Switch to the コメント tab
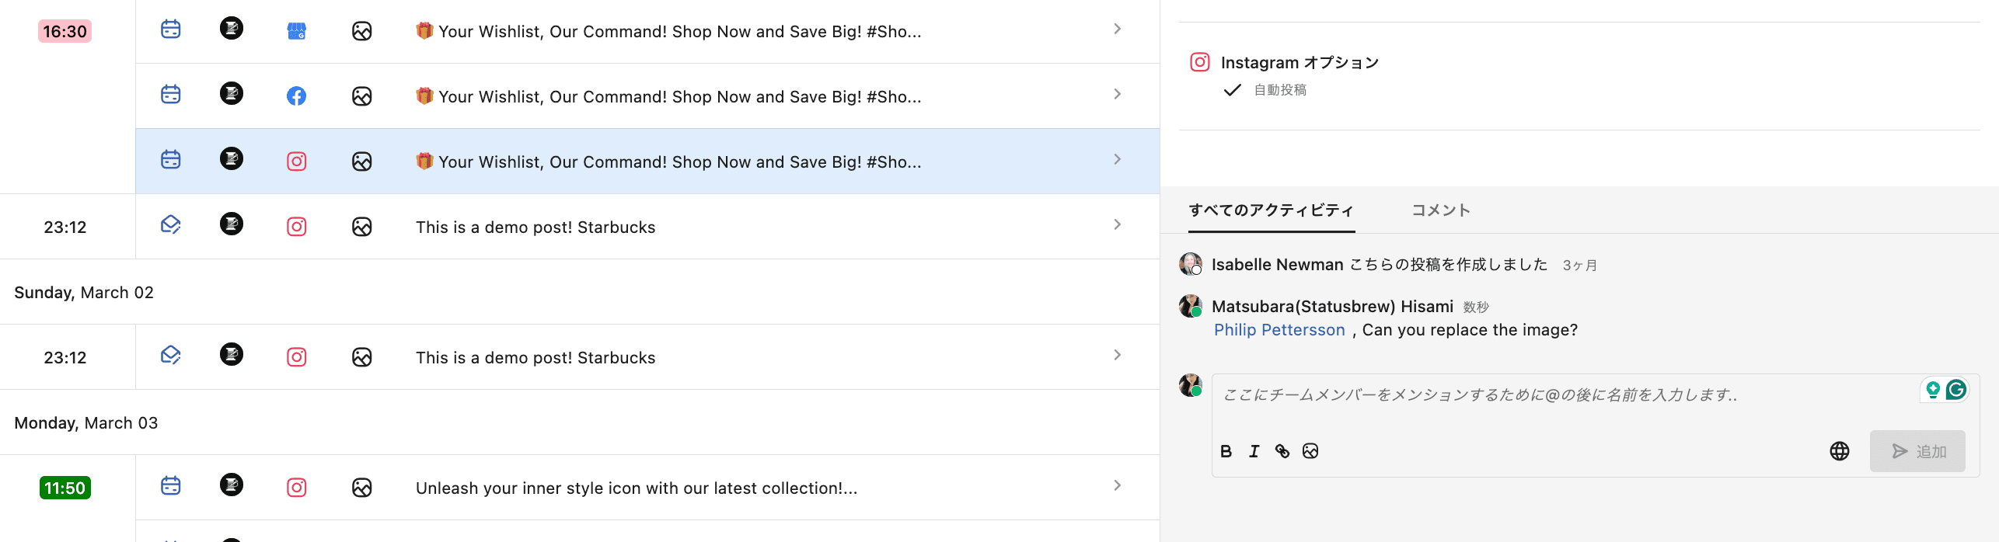 (x=1440, y=210)
